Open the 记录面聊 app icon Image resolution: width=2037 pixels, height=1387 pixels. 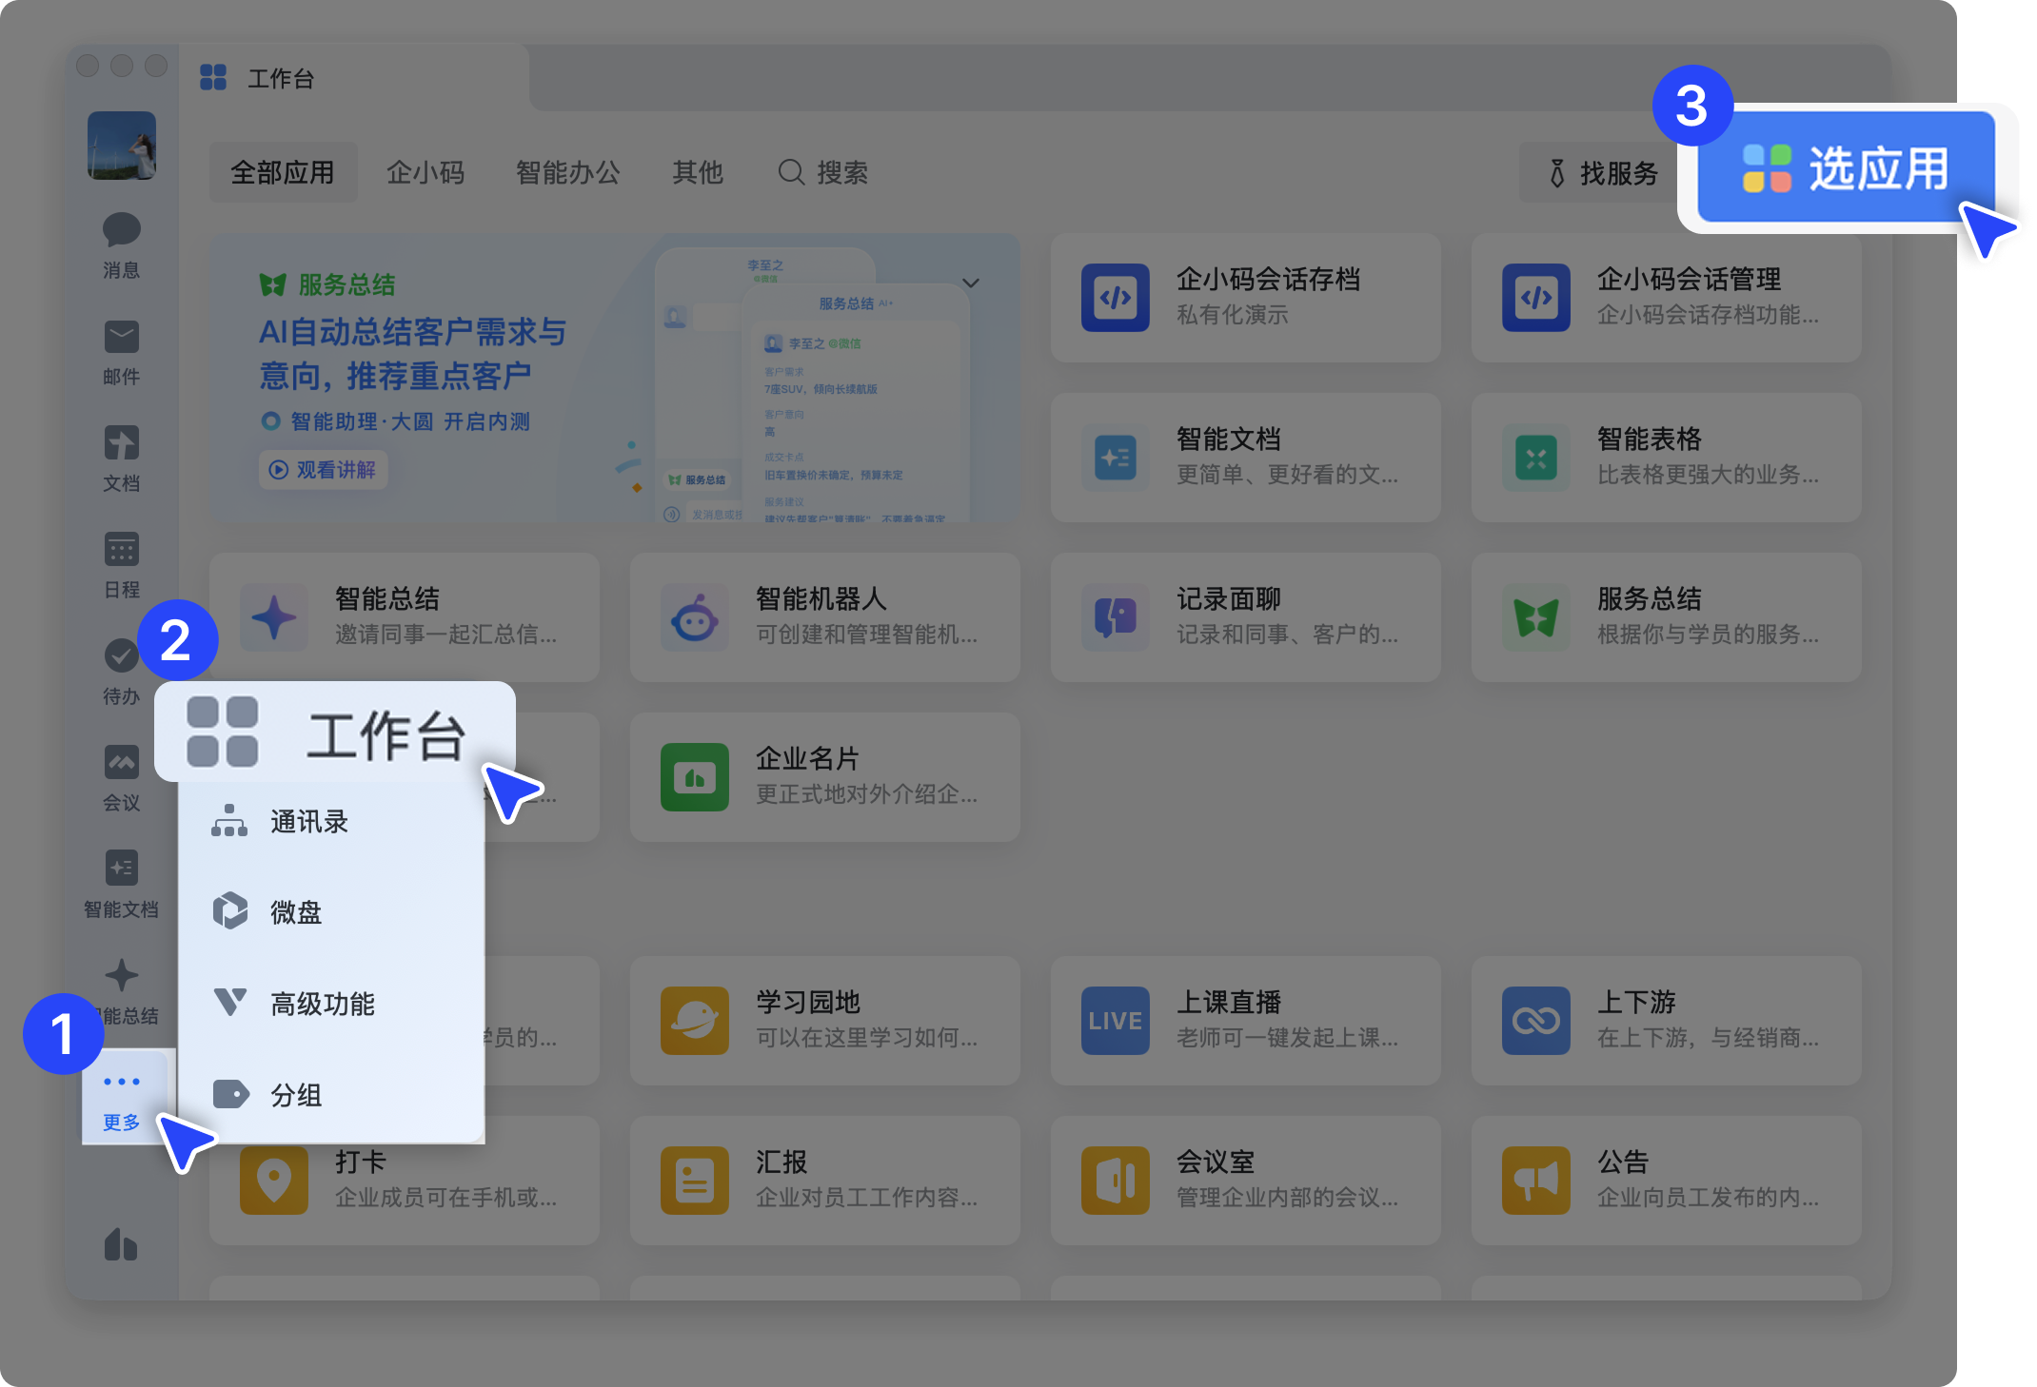point(1116,617)
